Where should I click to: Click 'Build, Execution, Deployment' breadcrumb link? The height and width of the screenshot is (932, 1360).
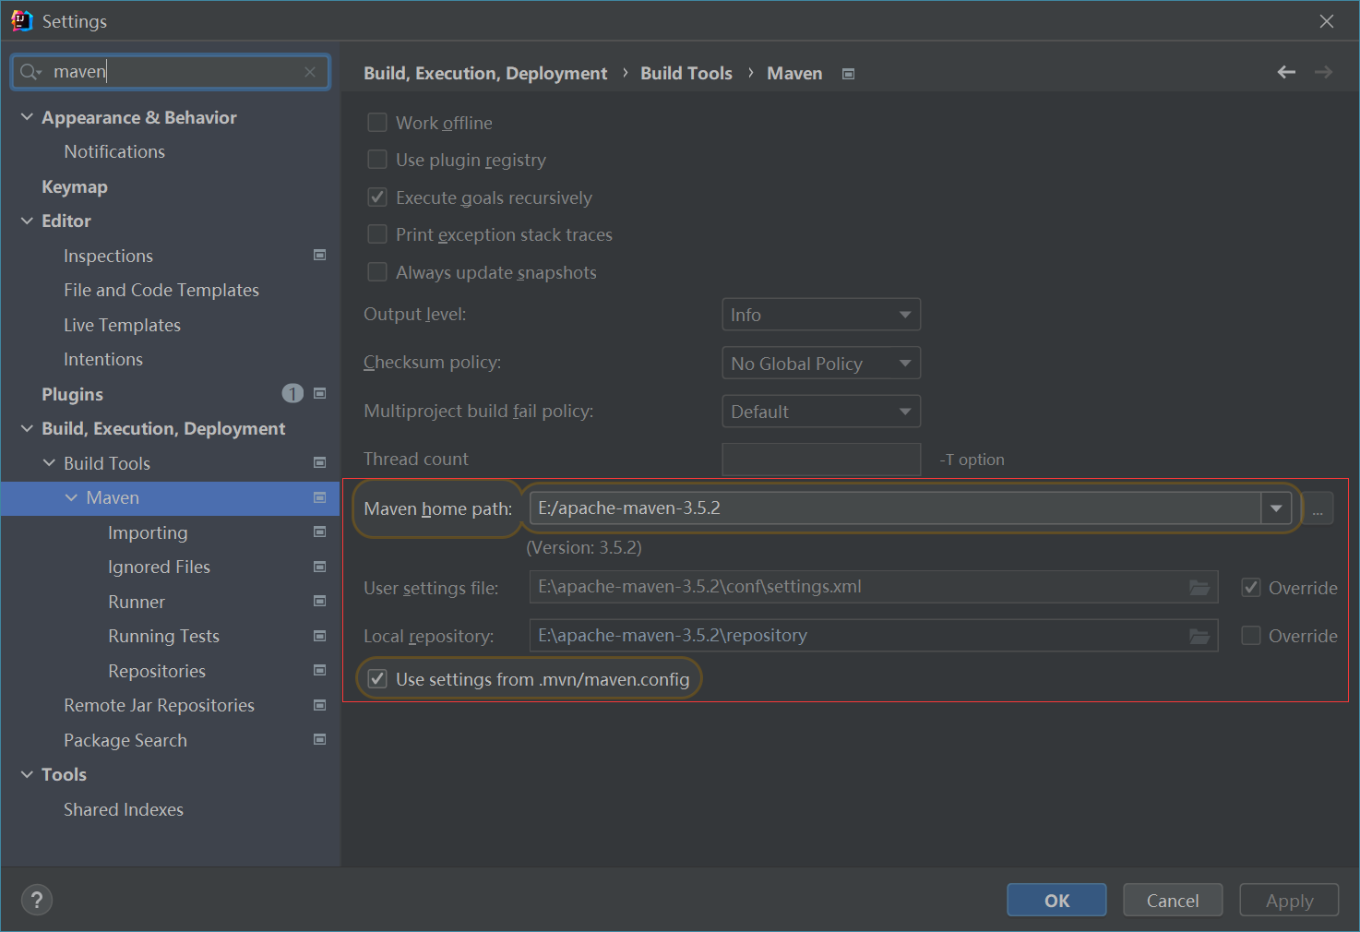point(485,73)
